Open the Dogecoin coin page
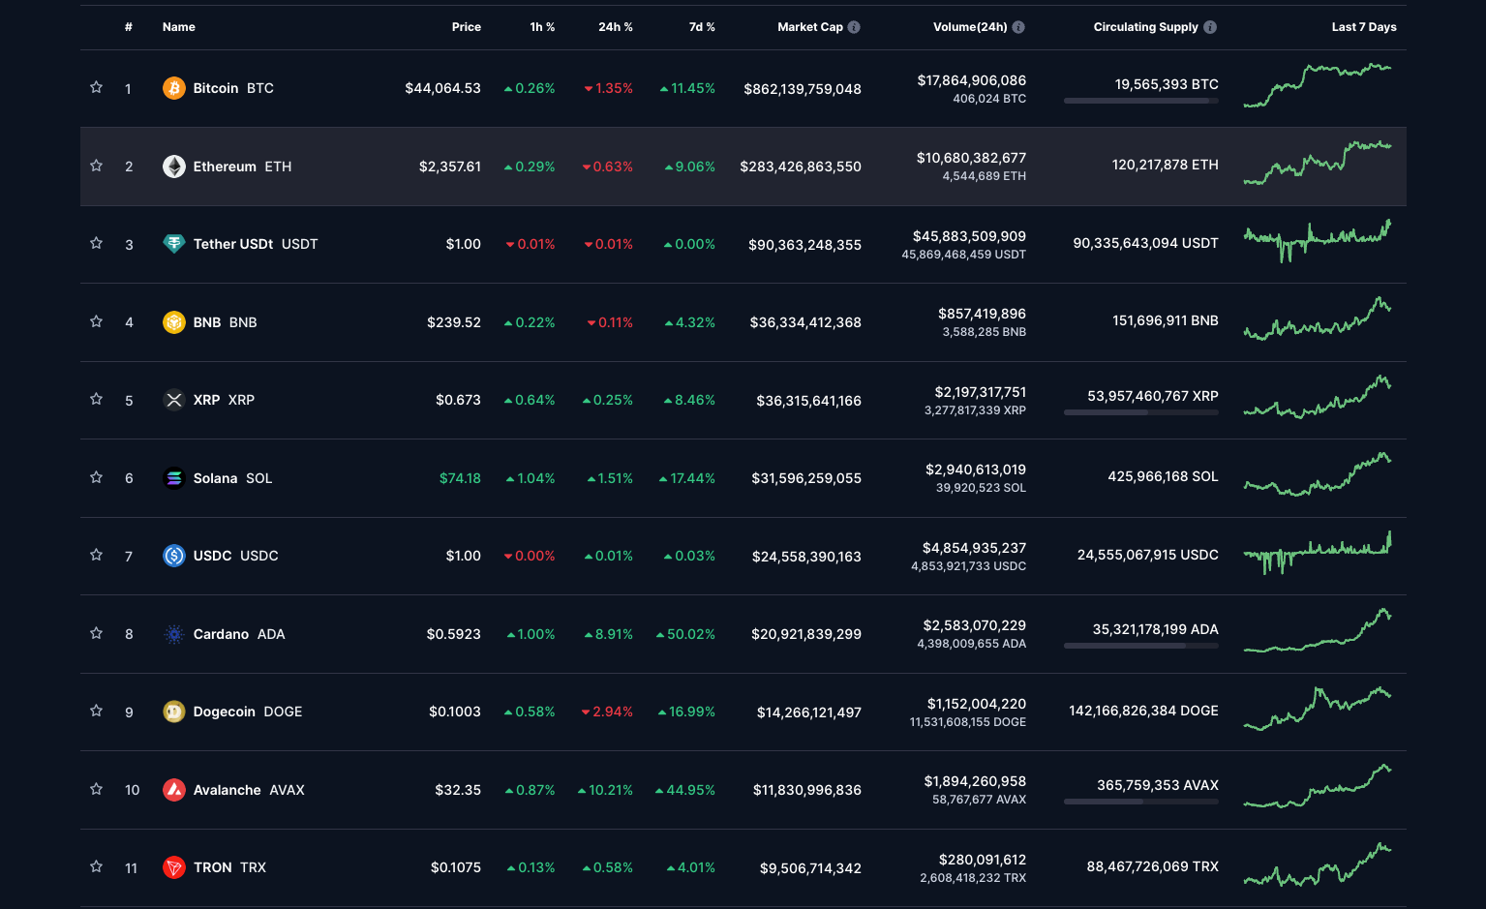 click(x=224, y=712)
